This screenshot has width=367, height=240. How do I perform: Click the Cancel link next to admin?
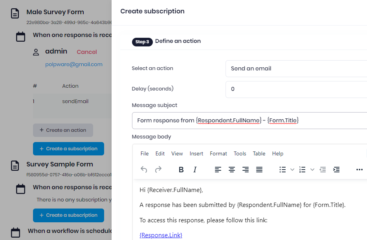pyautogui.click(x=87, y=52)
